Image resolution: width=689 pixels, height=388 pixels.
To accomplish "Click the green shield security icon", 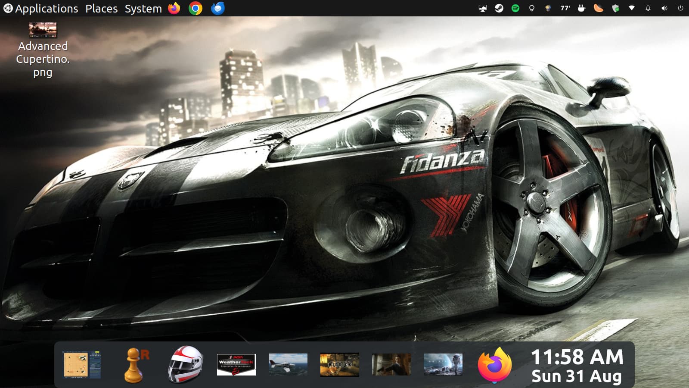I will click(x=615, y=8).
